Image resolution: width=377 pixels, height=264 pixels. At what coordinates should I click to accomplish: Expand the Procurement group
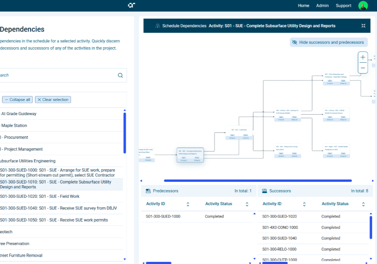[x=61, y=137]
